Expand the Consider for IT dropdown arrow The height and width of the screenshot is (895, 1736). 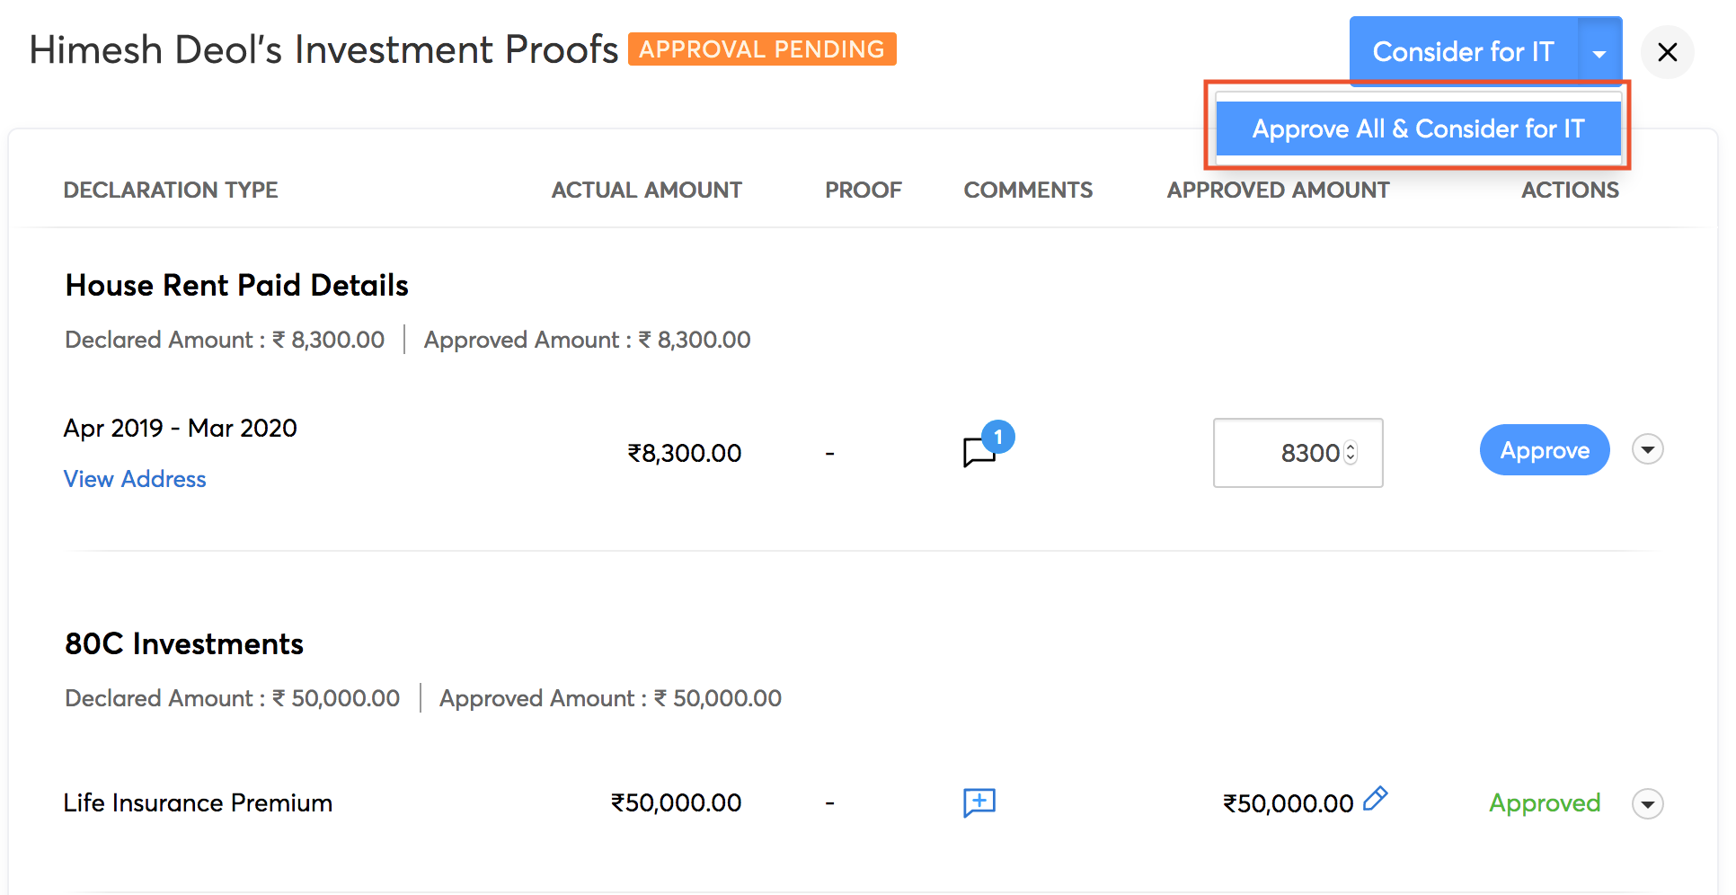click(x=1599, y=53)
